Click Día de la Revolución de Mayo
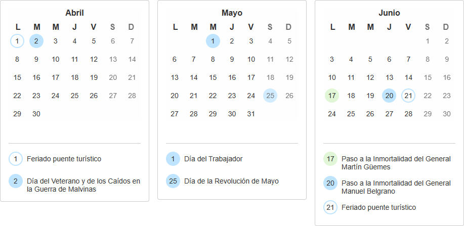Viewport: 464px width, 226px height. pyautogui.click(x=231, y=181)
